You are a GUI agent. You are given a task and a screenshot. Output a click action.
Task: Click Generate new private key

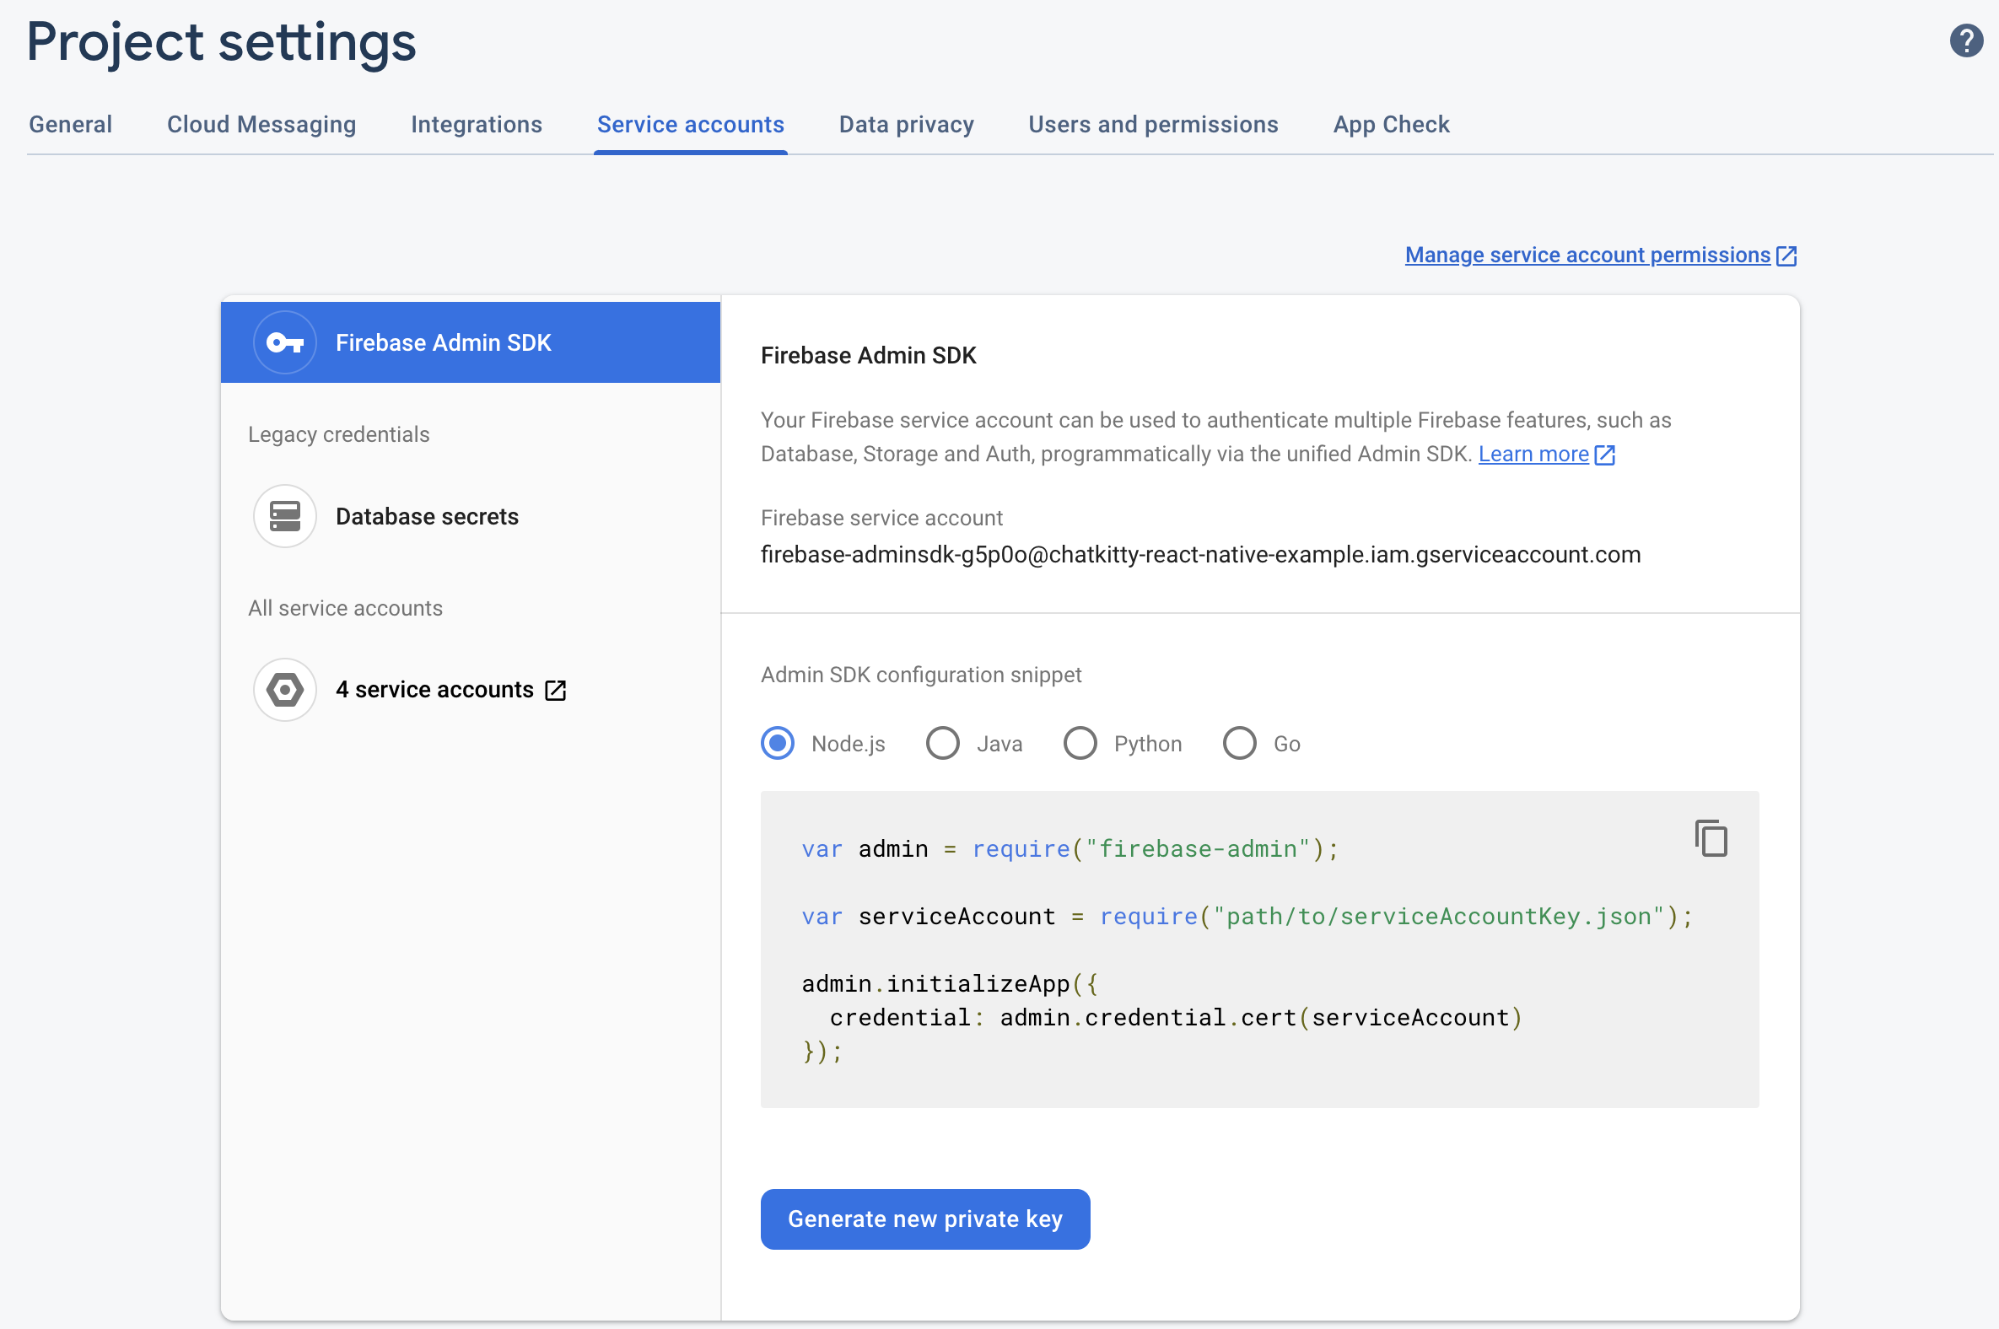tap(924, 1219)
